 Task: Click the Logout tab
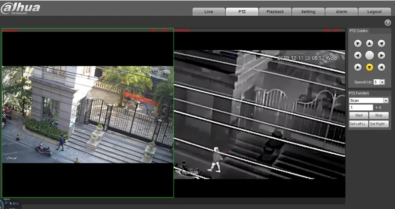[x=374, y=11]
